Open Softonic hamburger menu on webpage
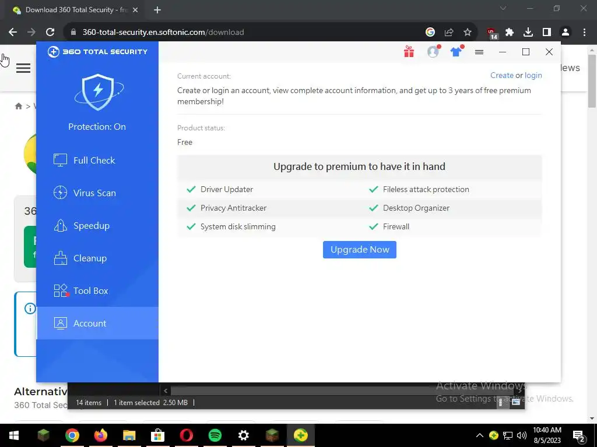The height and width of the screenshot is (447, 597). coord(23,68)
